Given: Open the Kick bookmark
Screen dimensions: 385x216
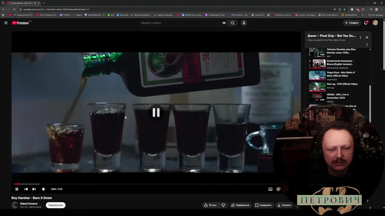Looking at the screenshot, I should (111, 15).
